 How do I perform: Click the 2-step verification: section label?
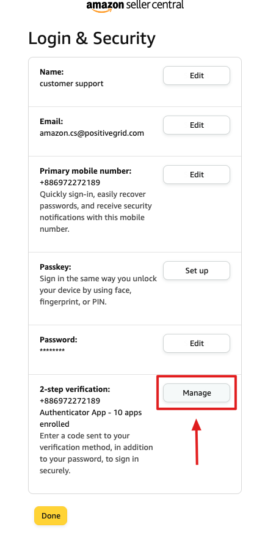click(x=75, y=389)
